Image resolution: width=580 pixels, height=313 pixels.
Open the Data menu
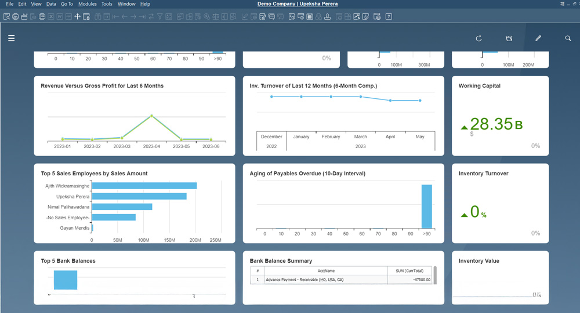click(x=51, y=4)
